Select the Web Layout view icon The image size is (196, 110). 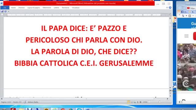(135, 102)
